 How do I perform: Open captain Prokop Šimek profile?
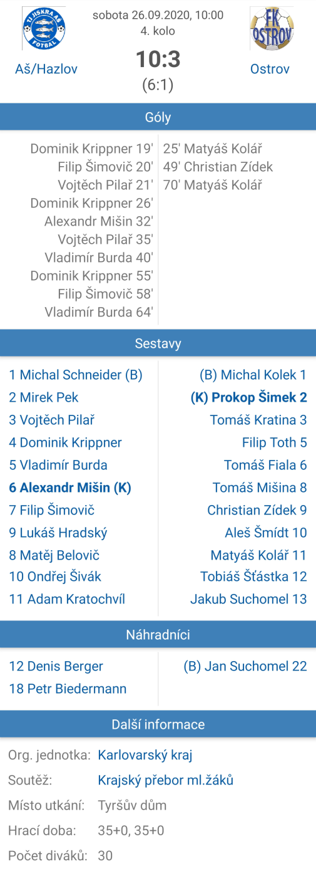coord(248,397)
